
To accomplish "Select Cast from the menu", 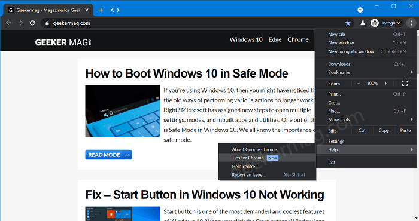I will point(366,102).
